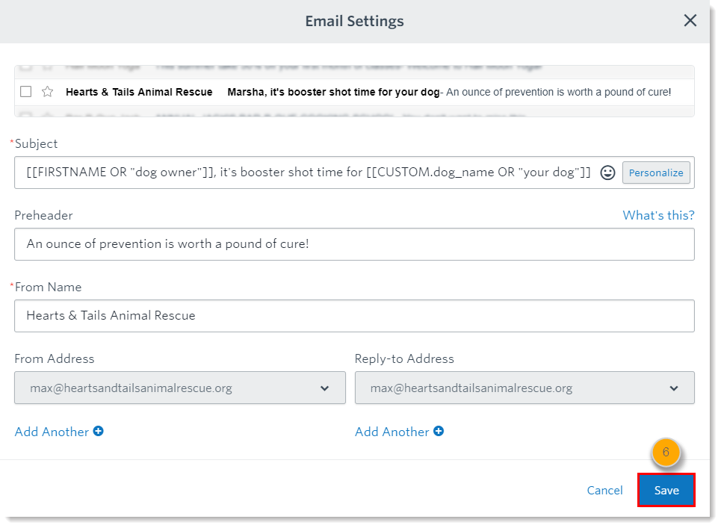Select the orange step 6 badge
This screenshot has height=528, width=721.
pyautogui.click(x=666, y=453)
